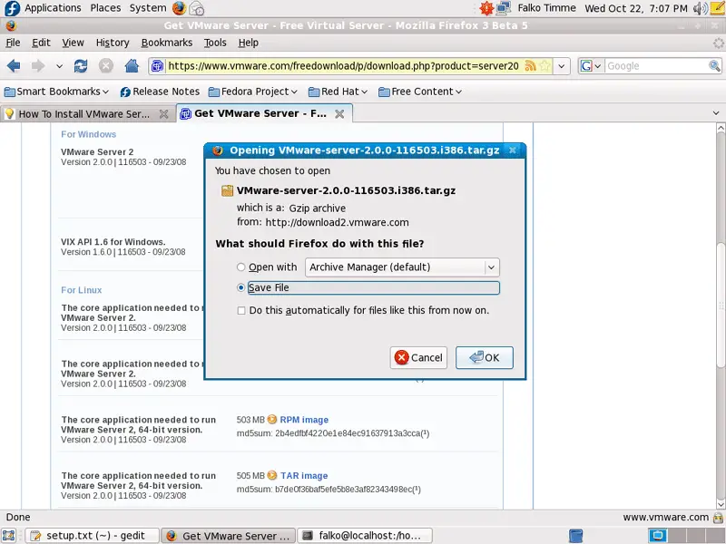The height and width of the screenshot is (544, 726).
Task: Open the Archive Manager (default) combo box
Action: pos(402,267)
